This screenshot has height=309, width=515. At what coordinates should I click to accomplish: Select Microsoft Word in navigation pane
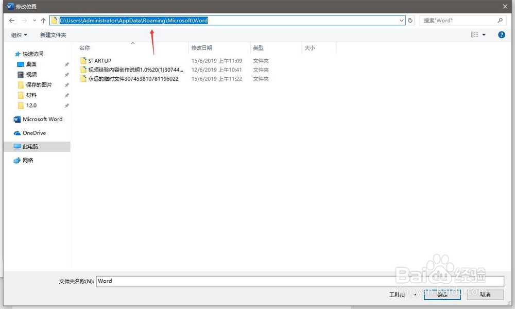coord(42,119)
